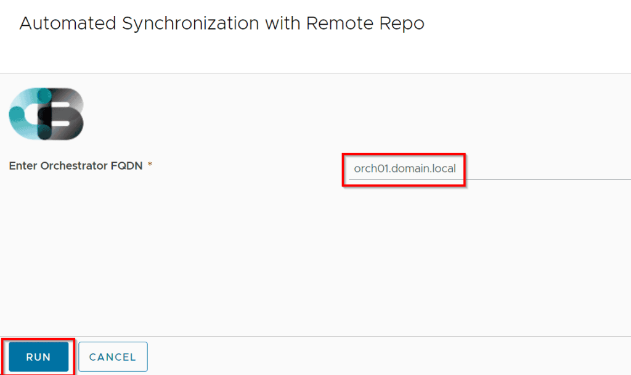Click the workflow logo icon
Viewport: 631px width, 375px height.
click(46, 114)
